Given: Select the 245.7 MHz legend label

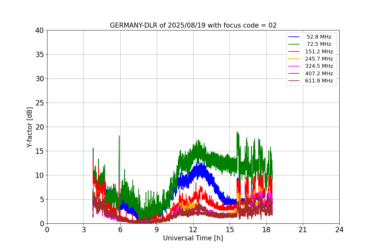Looking at the screenshot, I should click(319, 59).
